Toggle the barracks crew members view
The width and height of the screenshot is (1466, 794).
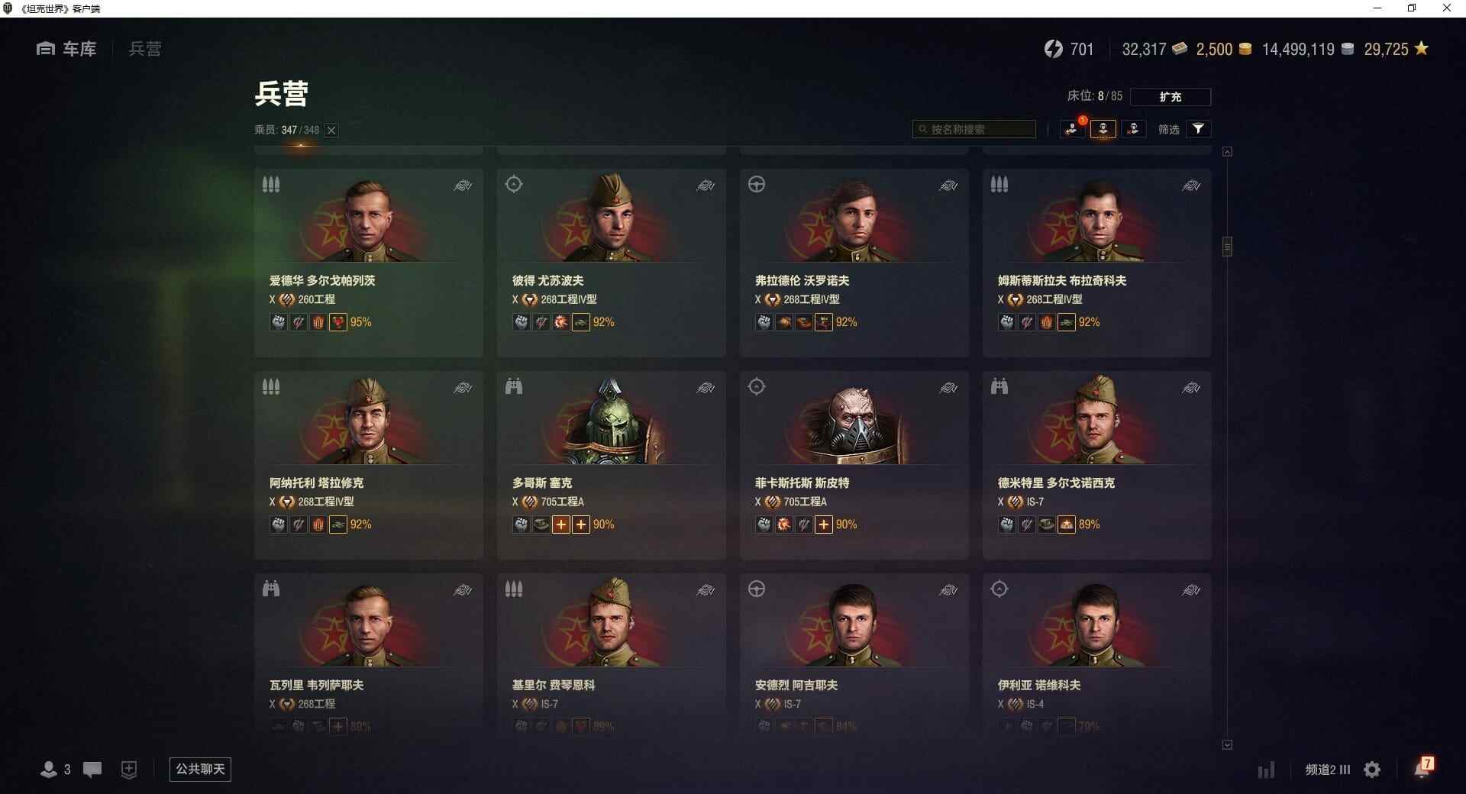[1103, 129]
